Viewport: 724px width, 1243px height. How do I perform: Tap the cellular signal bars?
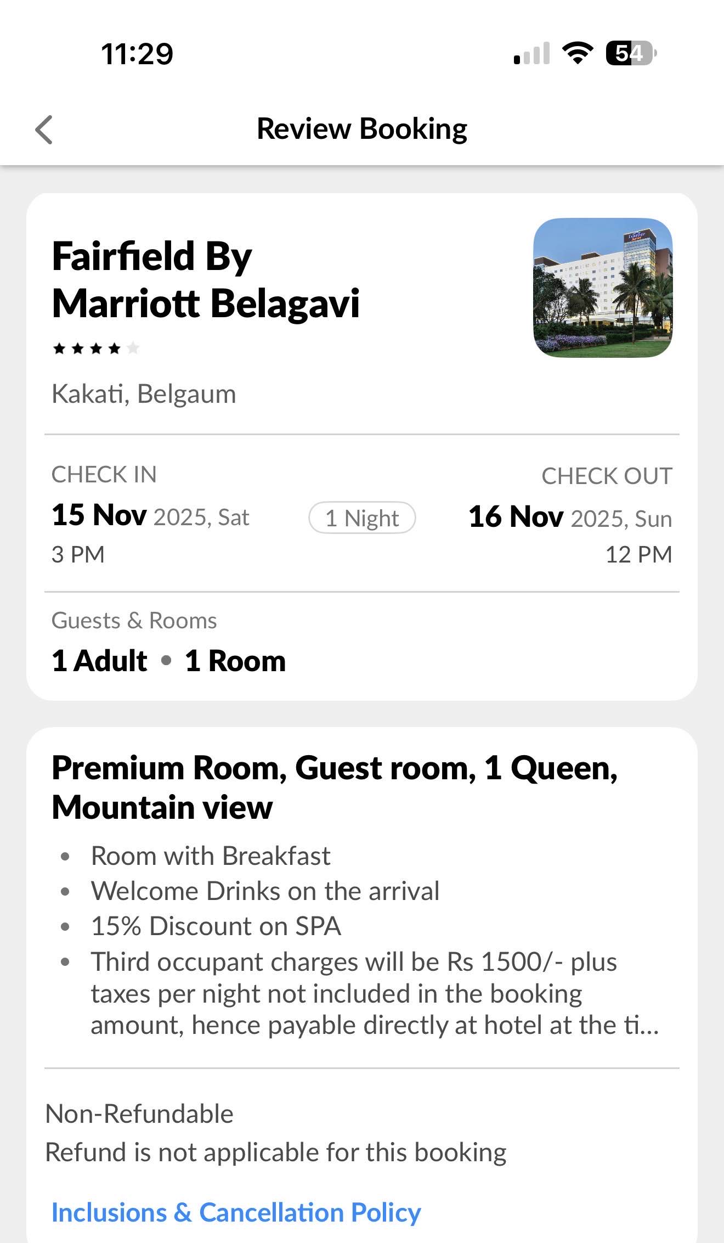[531, 54]
